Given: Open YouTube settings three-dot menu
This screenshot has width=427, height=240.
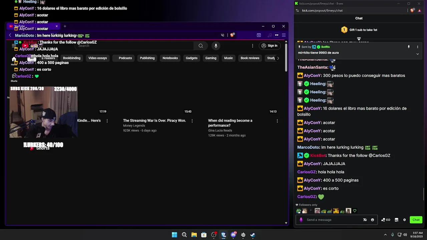Looking at the screenshot, I should (x=253, y=46).
